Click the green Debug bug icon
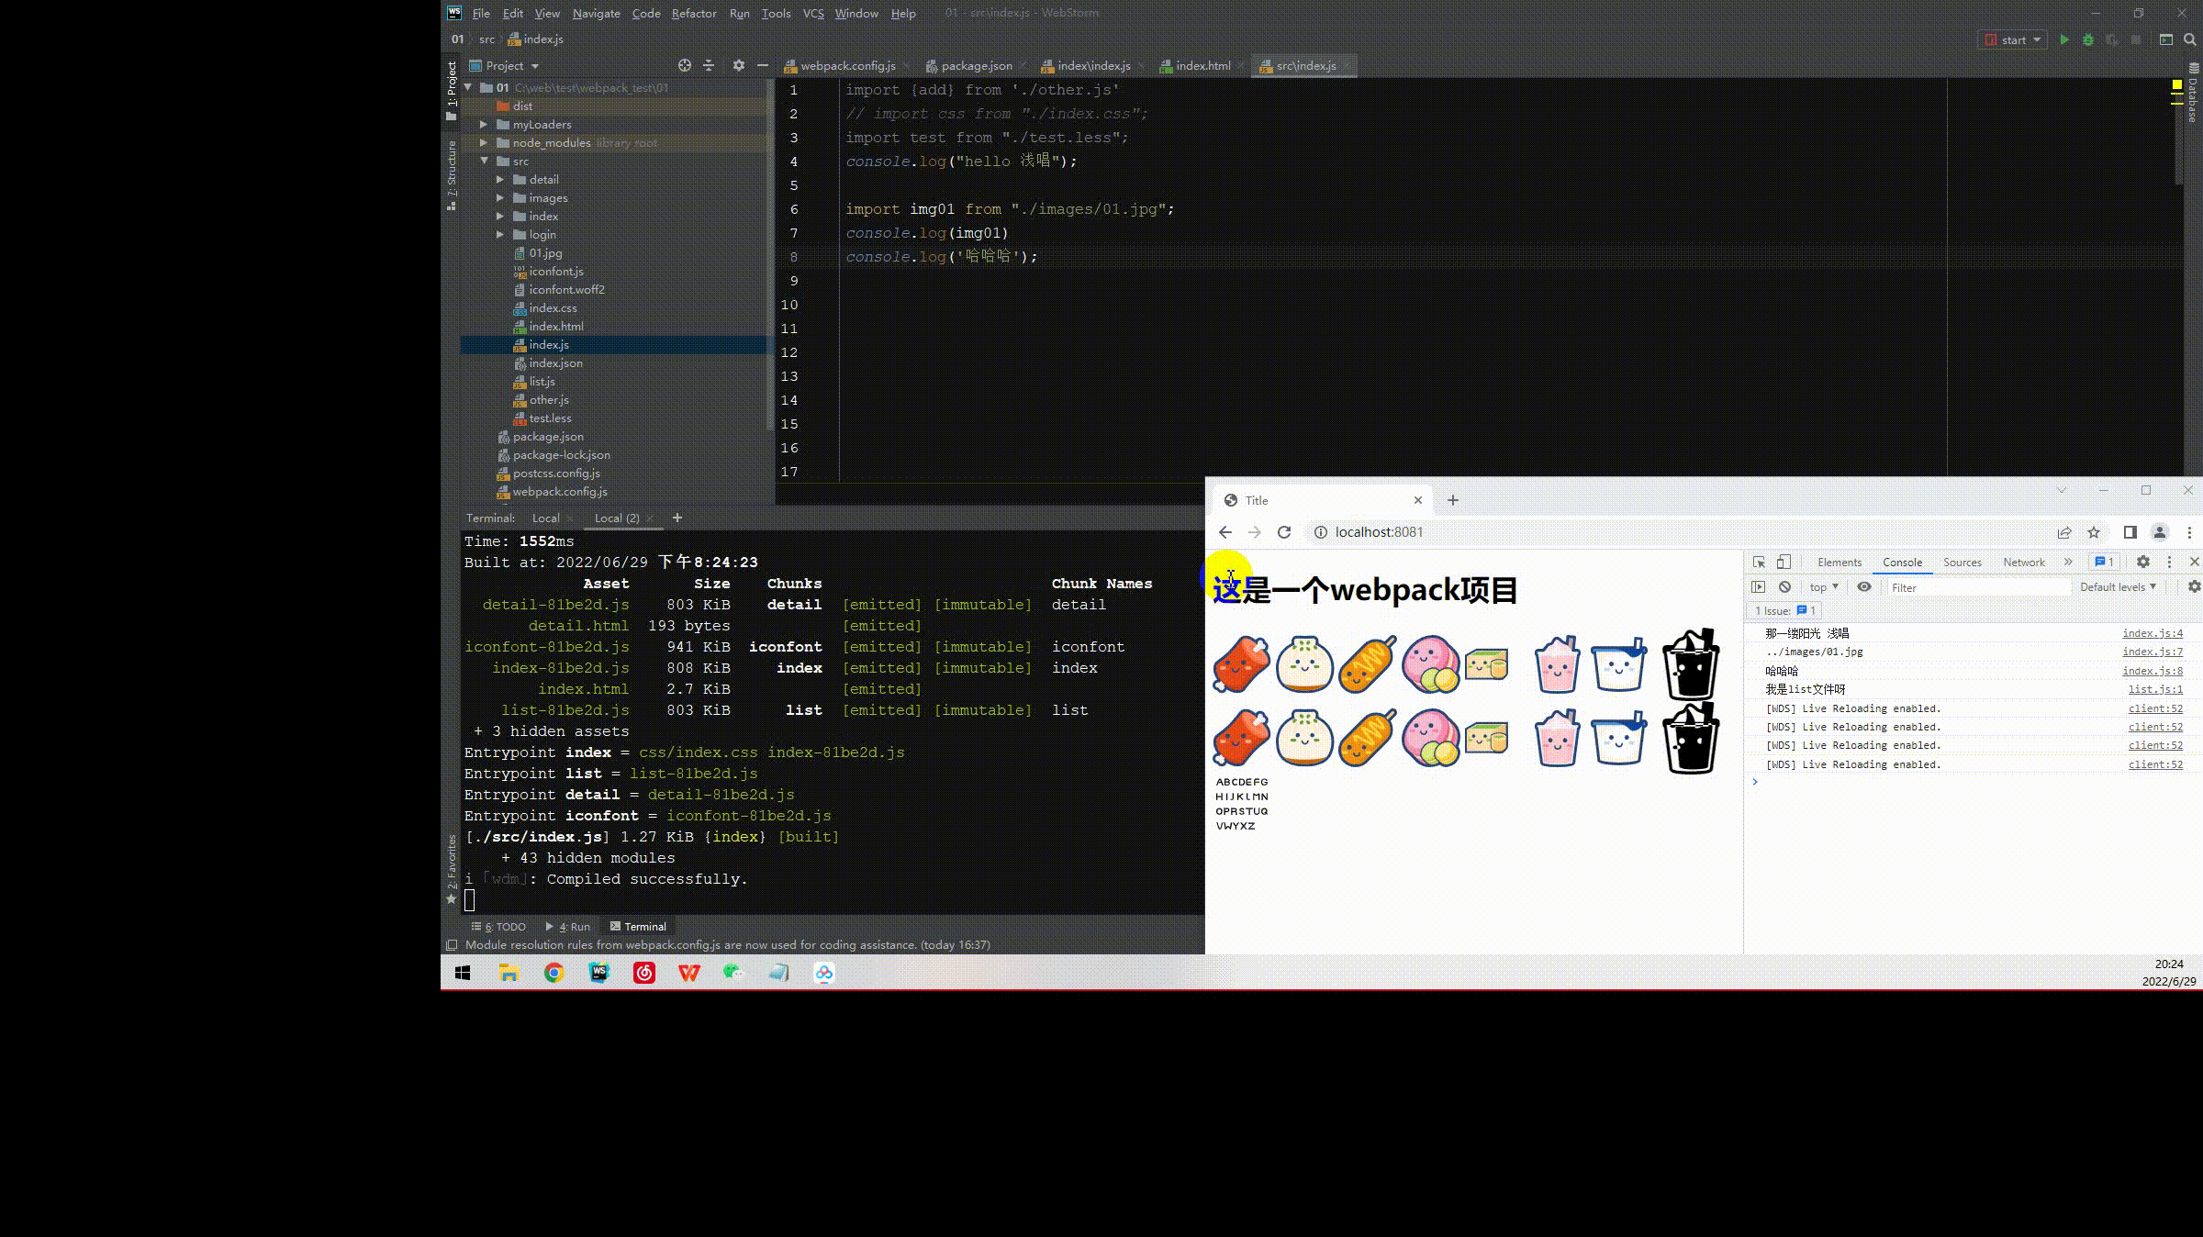 click(x=2088, y=39)
